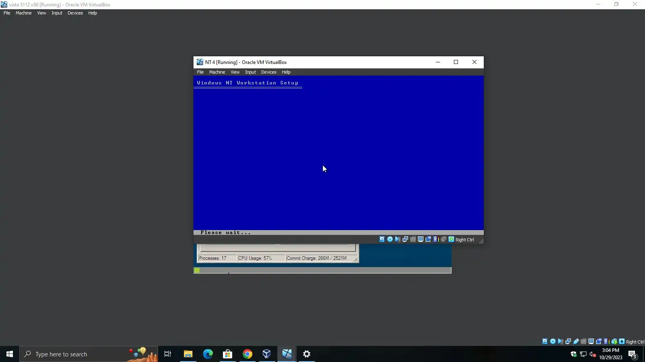Open the Windows Start menu

click(x=10, y=354)
